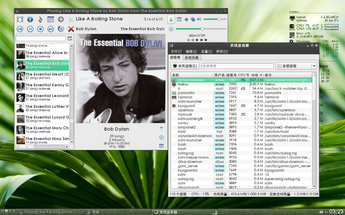Viewport: 345px width, 215px height.
Task: Click the clear-filter icon beside album search box
Action: 70,38
